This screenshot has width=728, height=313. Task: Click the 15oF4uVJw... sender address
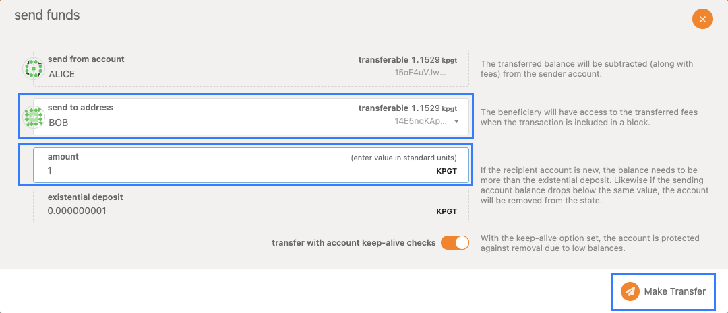pos(420,73)
